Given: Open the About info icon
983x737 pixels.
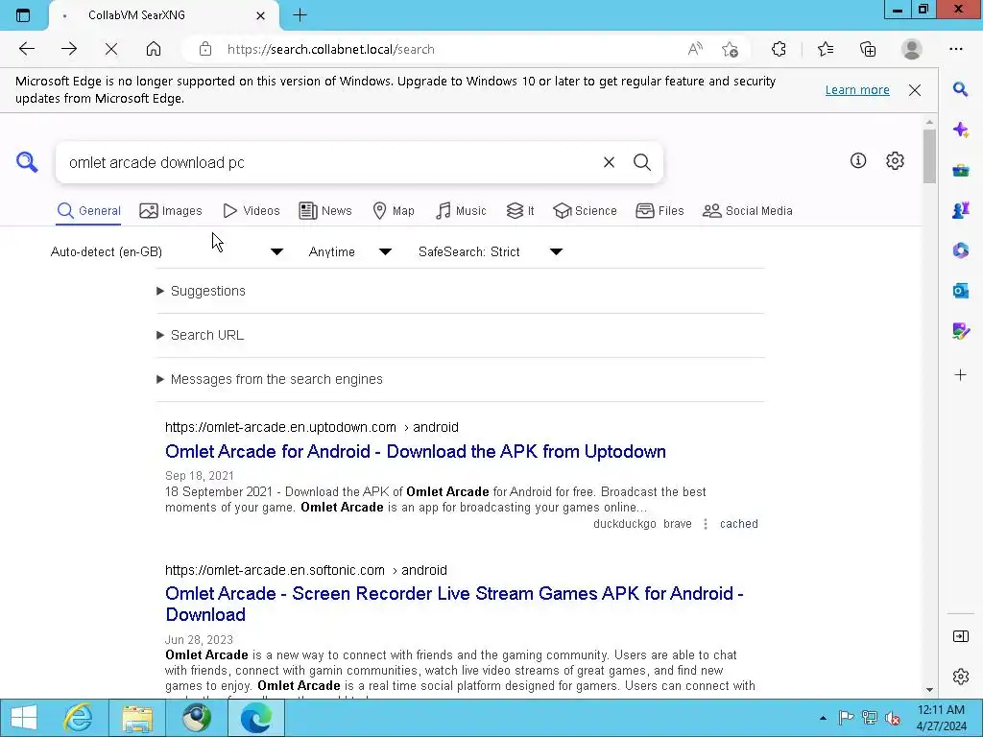Looking at the screenshot, I should (858, 160).
